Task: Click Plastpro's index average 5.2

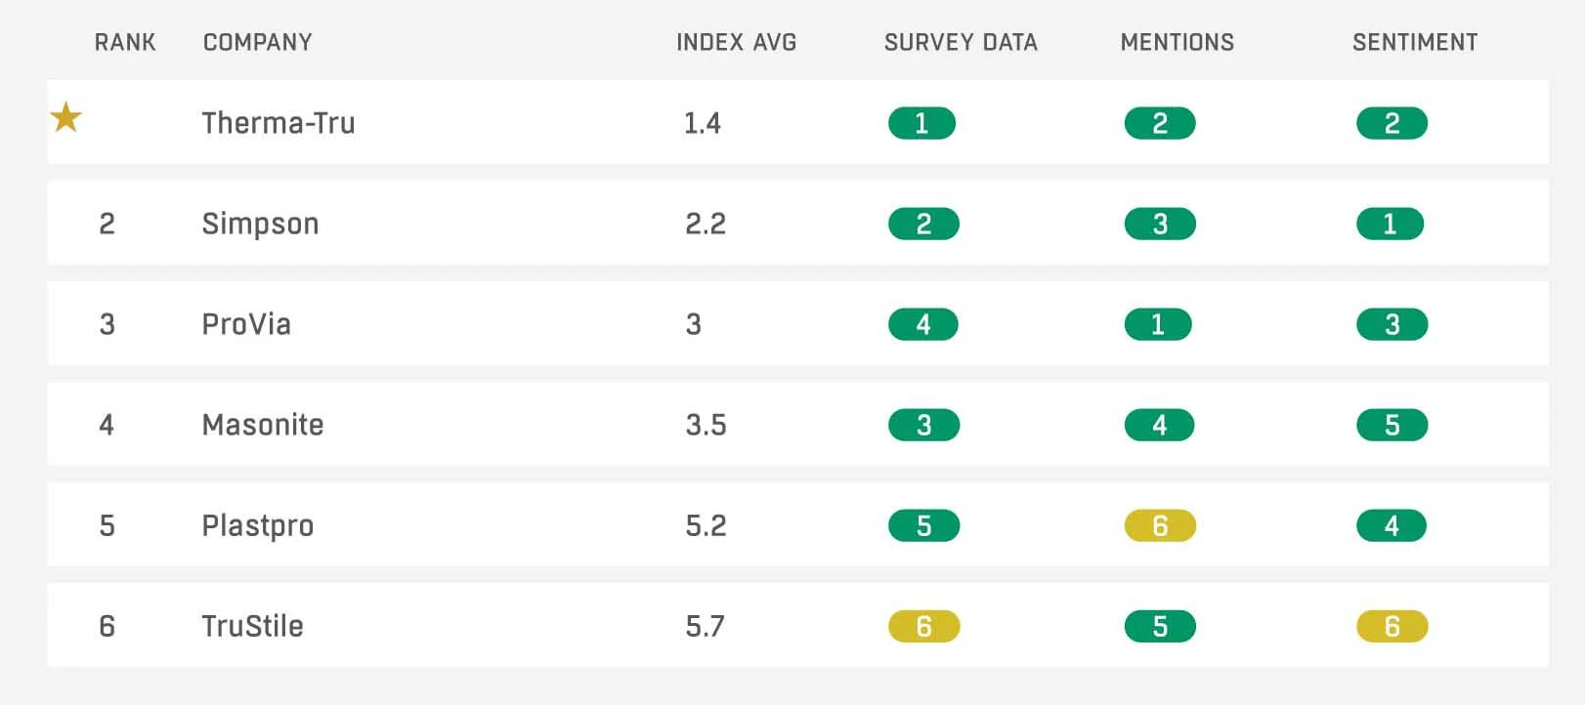Action: coord(706,525)
